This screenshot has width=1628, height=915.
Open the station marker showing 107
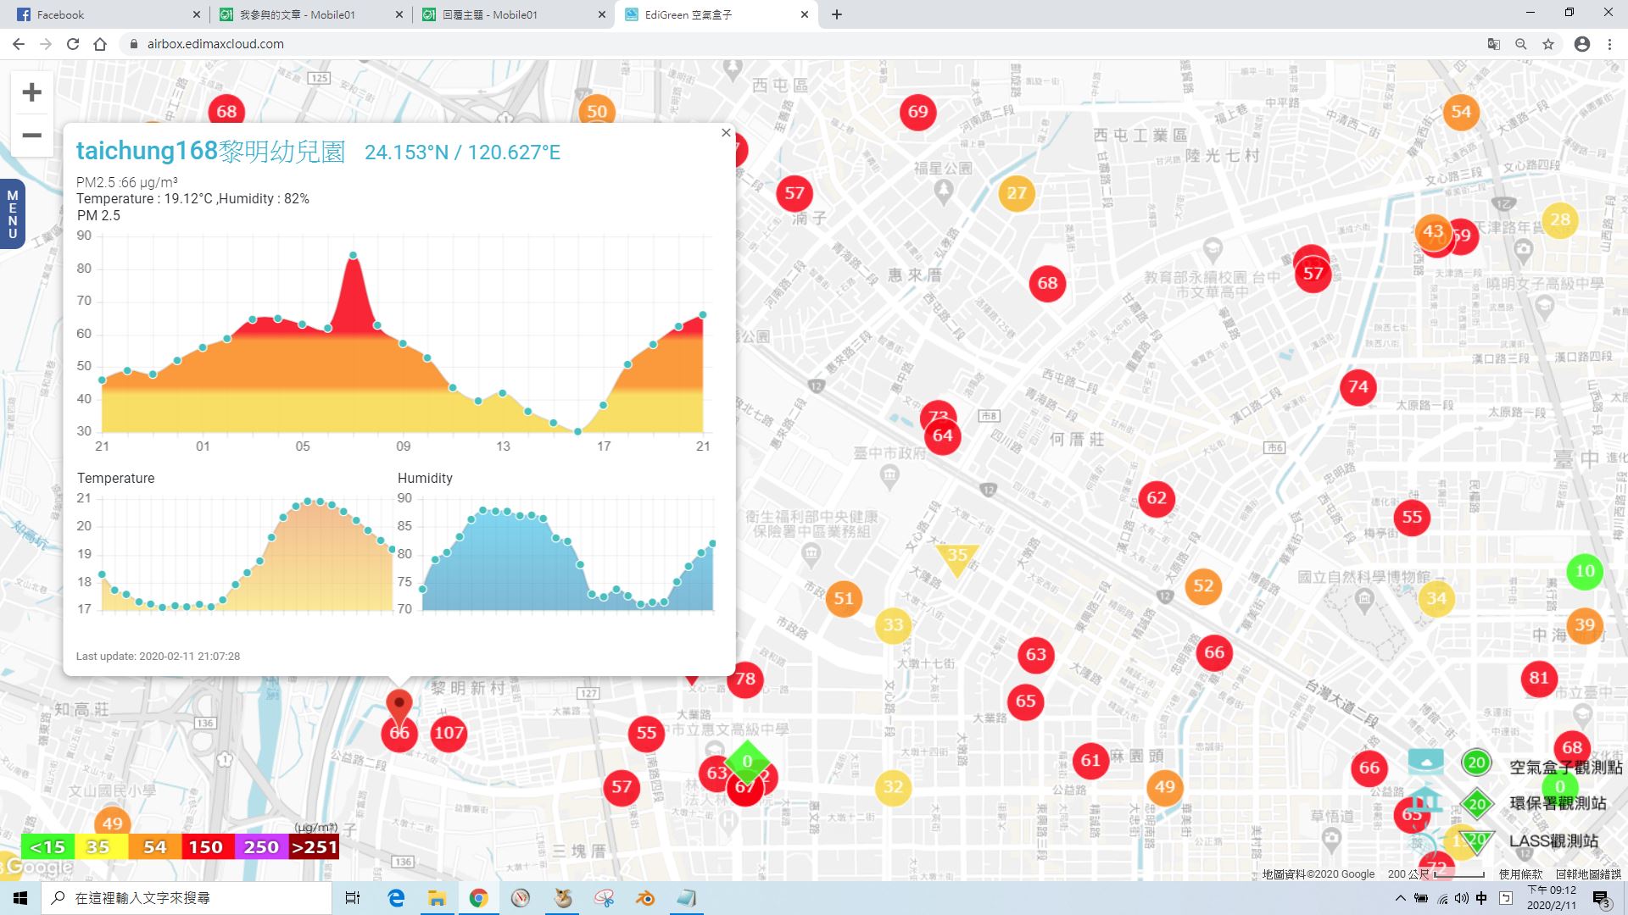pyautogui.click(x=449, y=733)
